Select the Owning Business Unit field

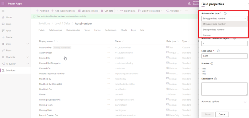pyautogui.click(x=50, y=100)
